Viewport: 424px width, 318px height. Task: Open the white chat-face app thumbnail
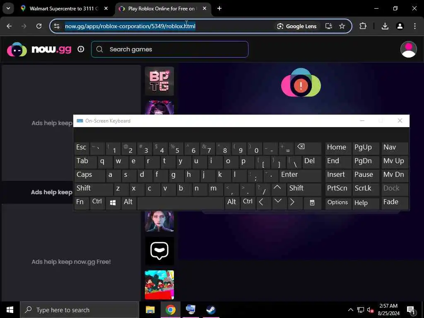point(159,251)
